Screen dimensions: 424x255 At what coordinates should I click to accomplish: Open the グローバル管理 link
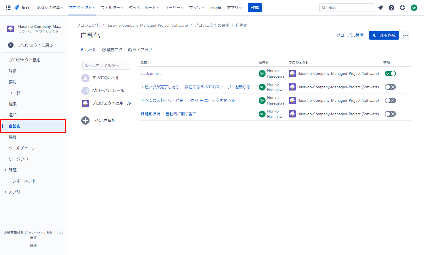coord(350,35)
